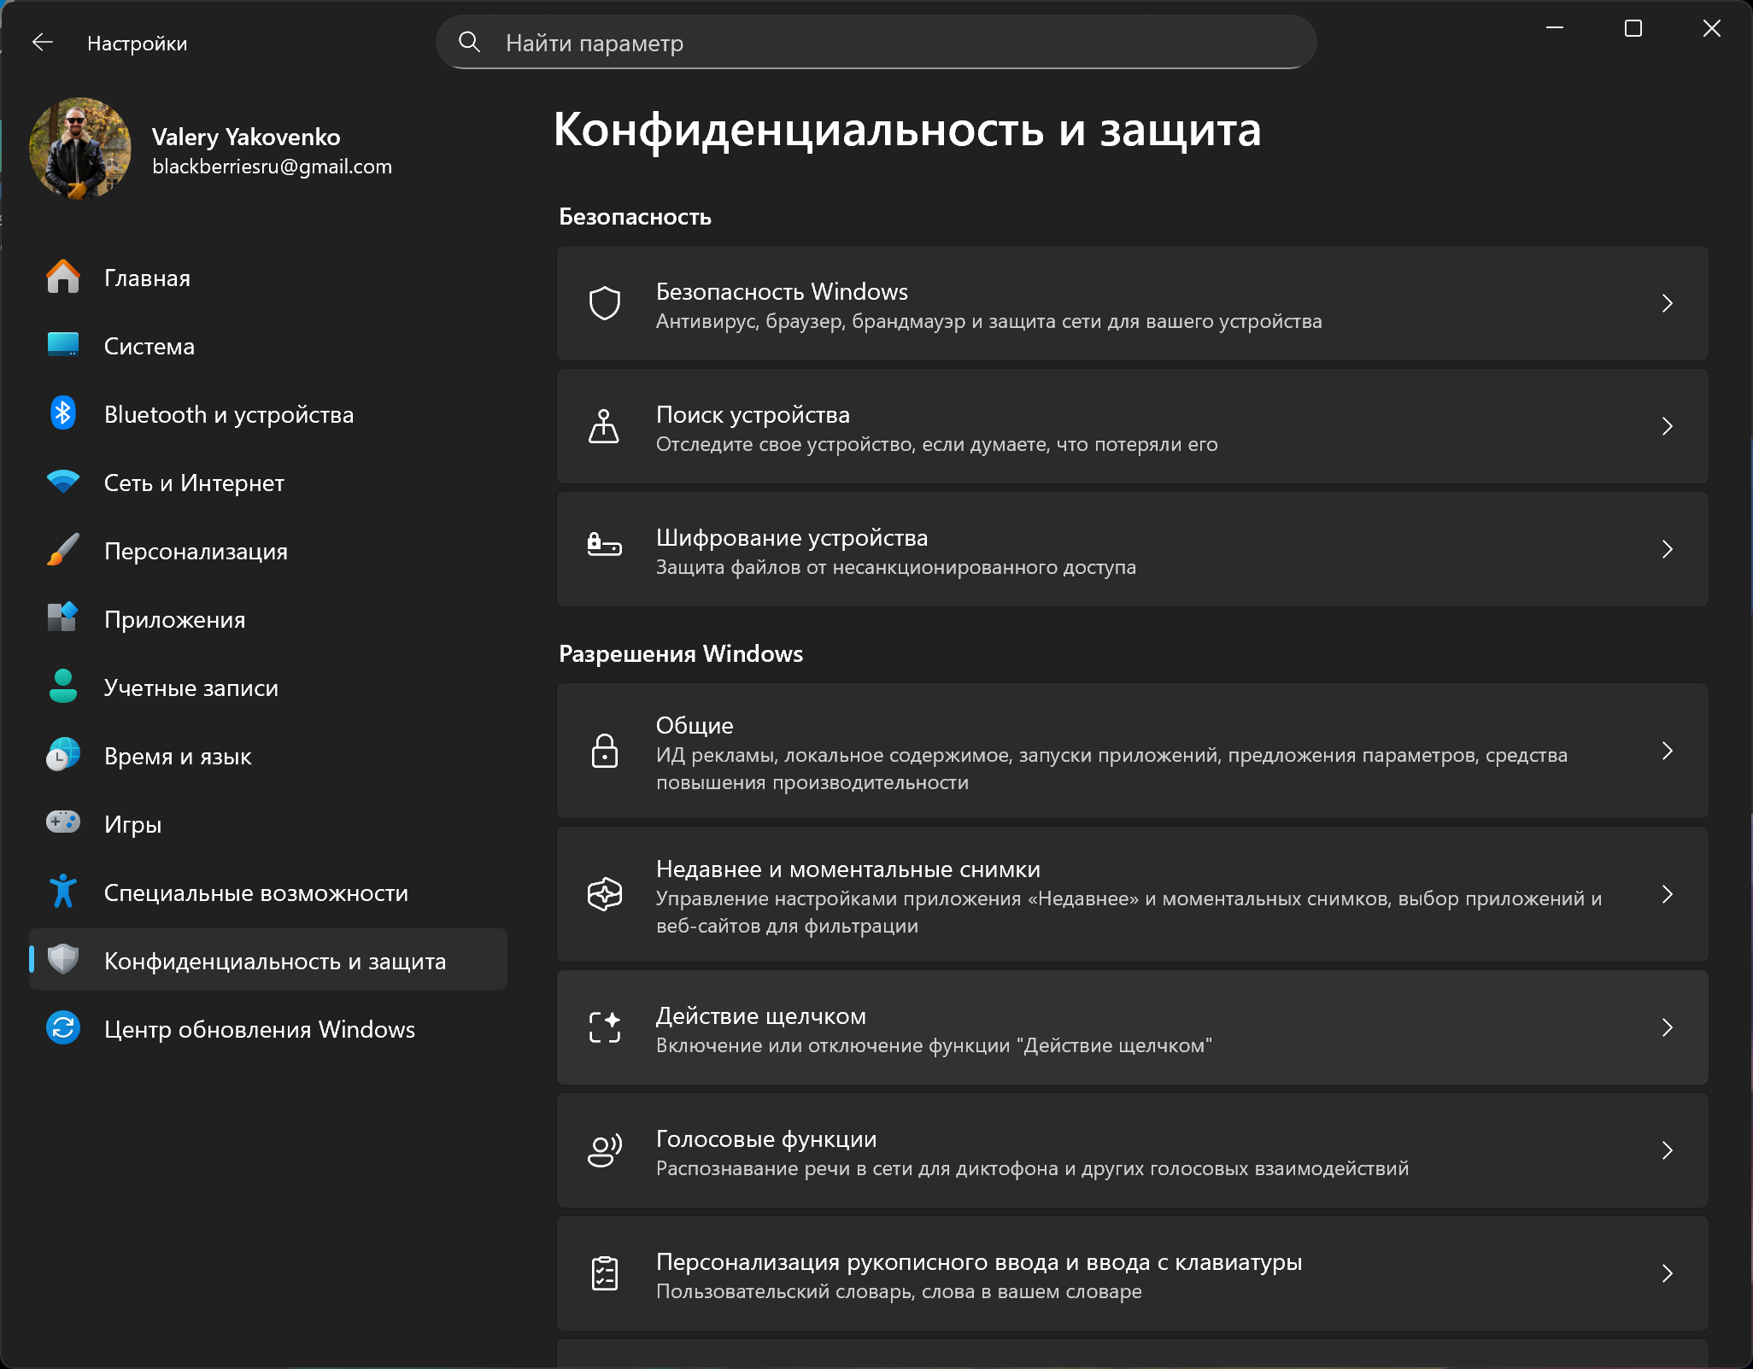Open Приложения in the sidebar

268,619
